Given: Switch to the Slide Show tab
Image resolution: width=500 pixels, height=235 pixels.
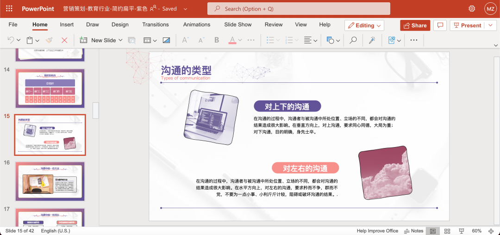Looking at the screenshot, I should 238,25.
